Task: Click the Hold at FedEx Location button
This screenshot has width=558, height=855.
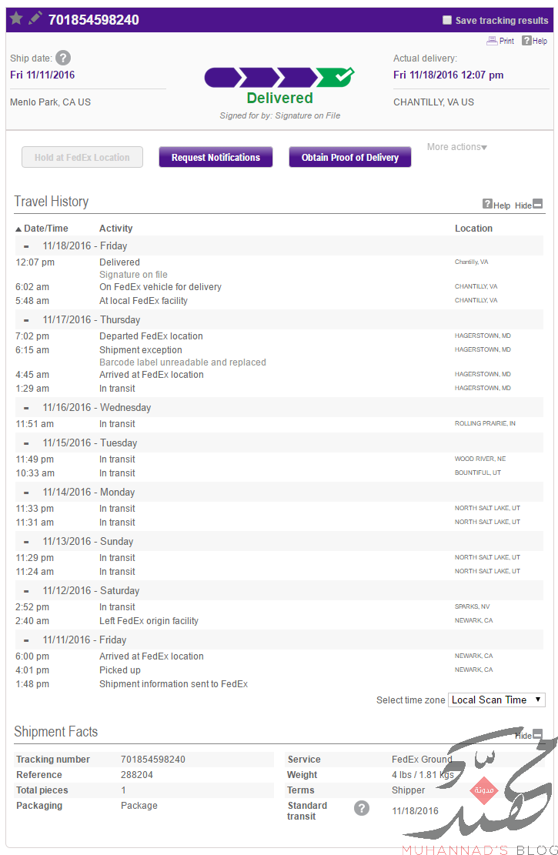Action: (x=82, y=157)
